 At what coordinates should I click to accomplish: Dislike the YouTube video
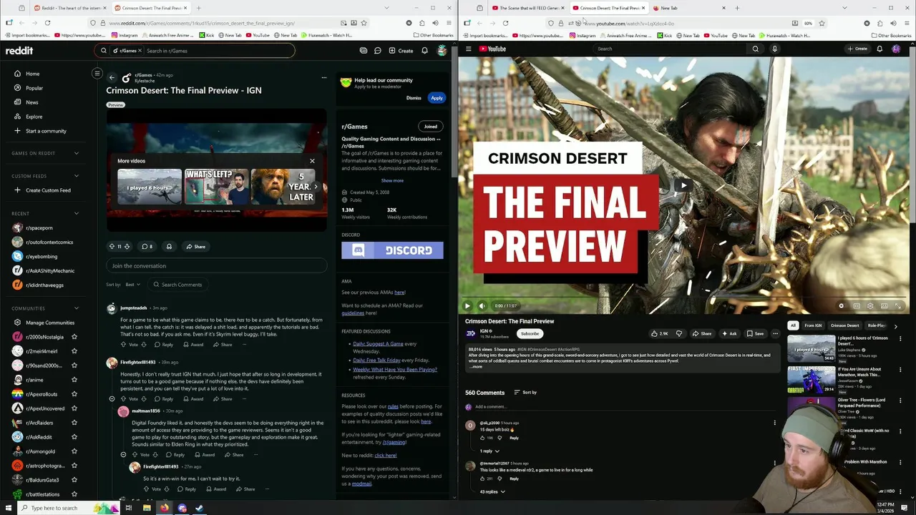pos(679,333)
